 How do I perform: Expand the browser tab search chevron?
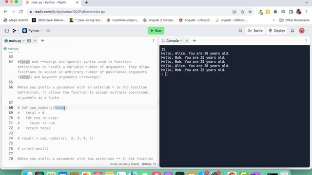click(307, 2)
